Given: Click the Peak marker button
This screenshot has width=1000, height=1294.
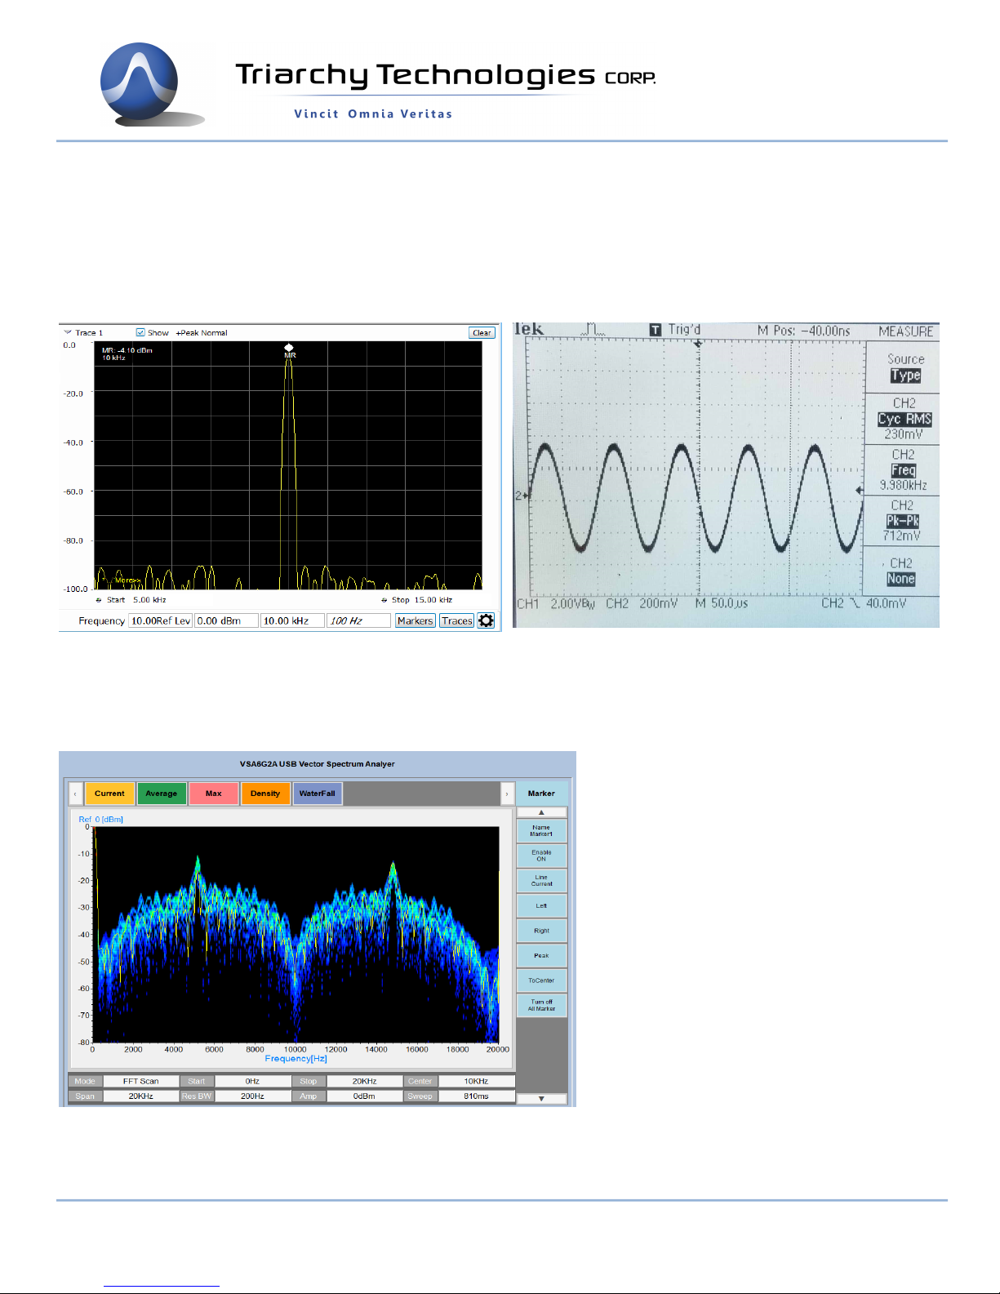Looking at the screenshot, I should (541, 955).
